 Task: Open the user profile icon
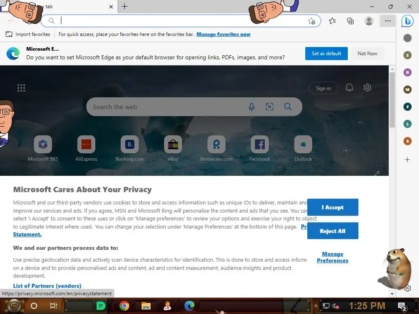pos(369,21)
